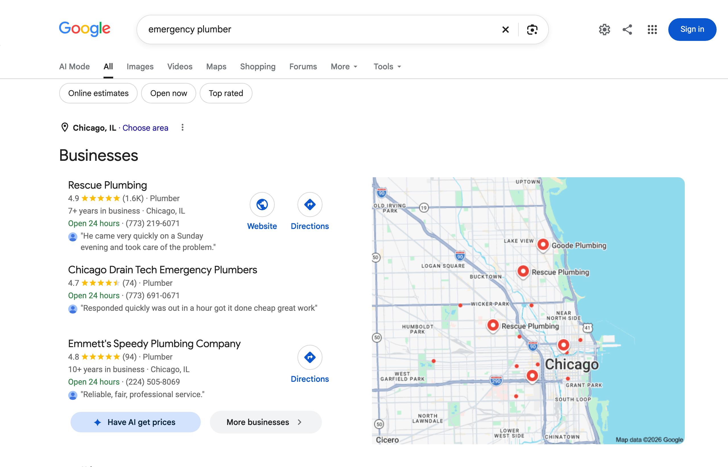Click the Sign in button
Image resolution: width=728 pixels, height=467 pixels.
692,30
